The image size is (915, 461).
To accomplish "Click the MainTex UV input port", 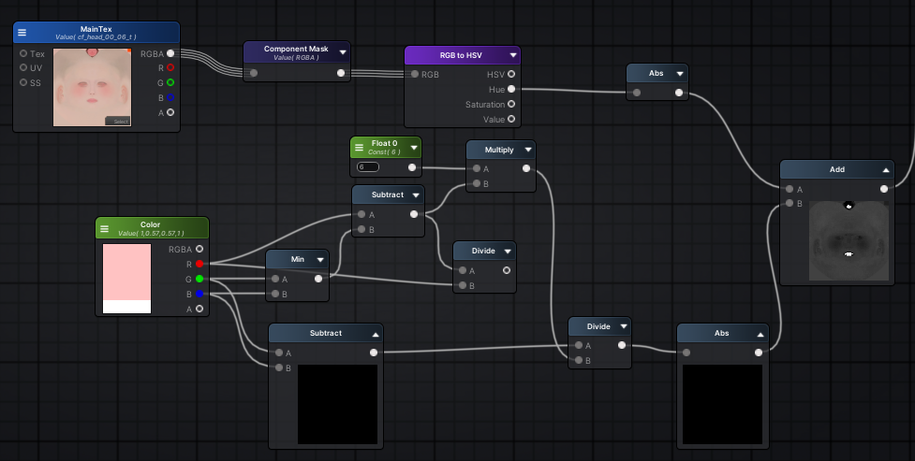I will click(23, 67).
